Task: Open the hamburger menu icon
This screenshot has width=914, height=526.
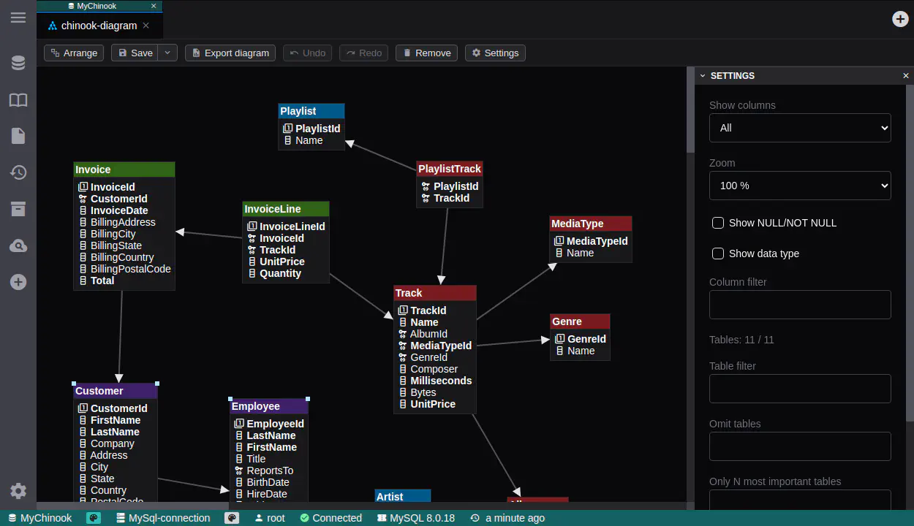Action: [18, 18]
